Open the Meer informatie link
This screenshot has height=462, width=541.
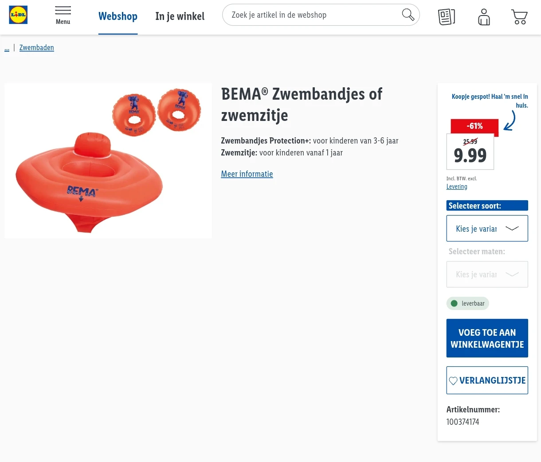(x=247, y=174)
